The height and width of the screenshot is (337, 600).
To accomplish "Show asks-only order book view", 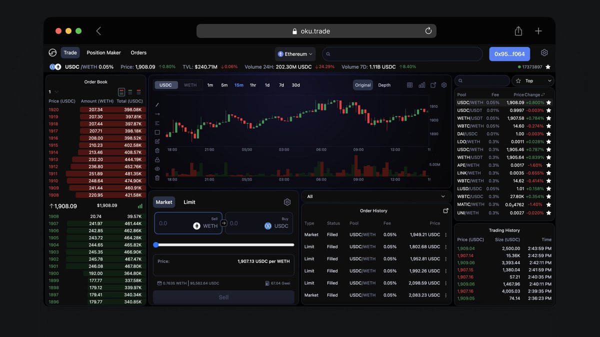I will [x=138, y=92].
